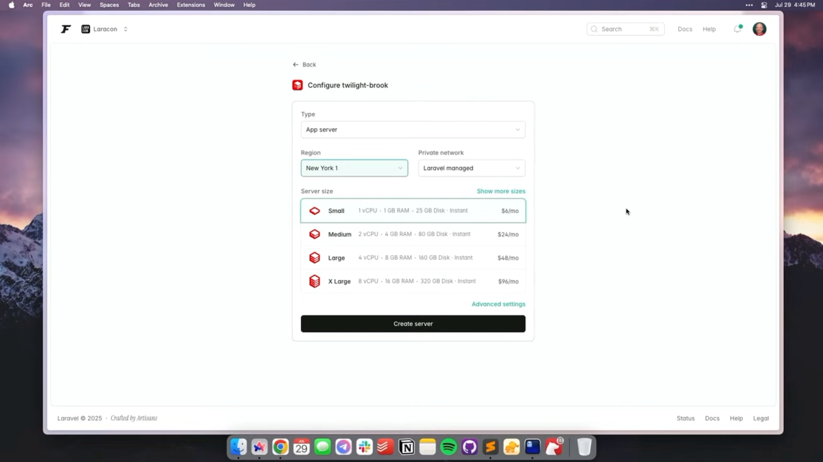Click the $96/mo price text
The height and width of the screenshot is (462, 823).
point(508,281)
